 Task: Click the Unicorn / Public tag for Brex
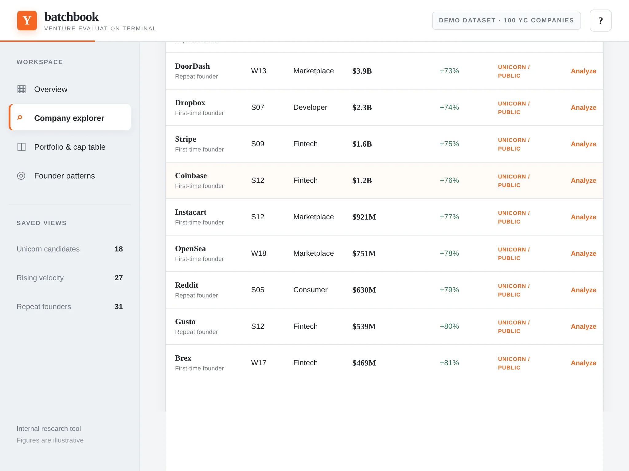point(514,363)
